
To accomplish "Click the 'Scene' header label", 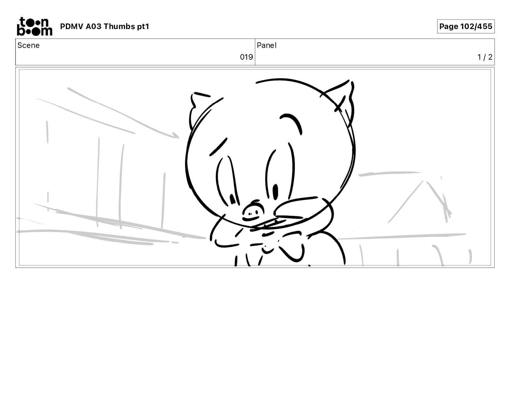I will pos(28,45).
